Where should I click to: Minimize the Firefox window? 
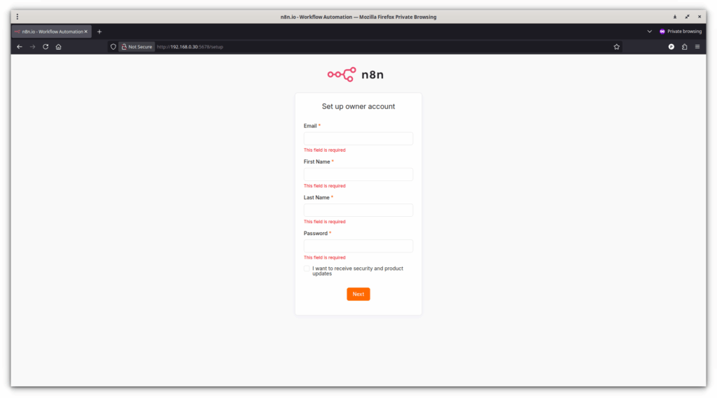pyautogui.click(x=674, y=17)
